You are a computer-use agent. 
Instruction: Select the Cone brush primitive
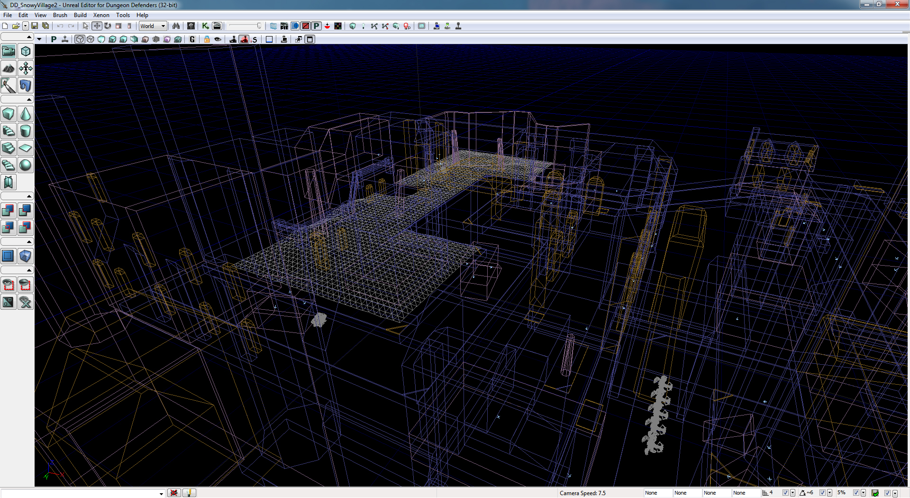[x=25, y=114]
